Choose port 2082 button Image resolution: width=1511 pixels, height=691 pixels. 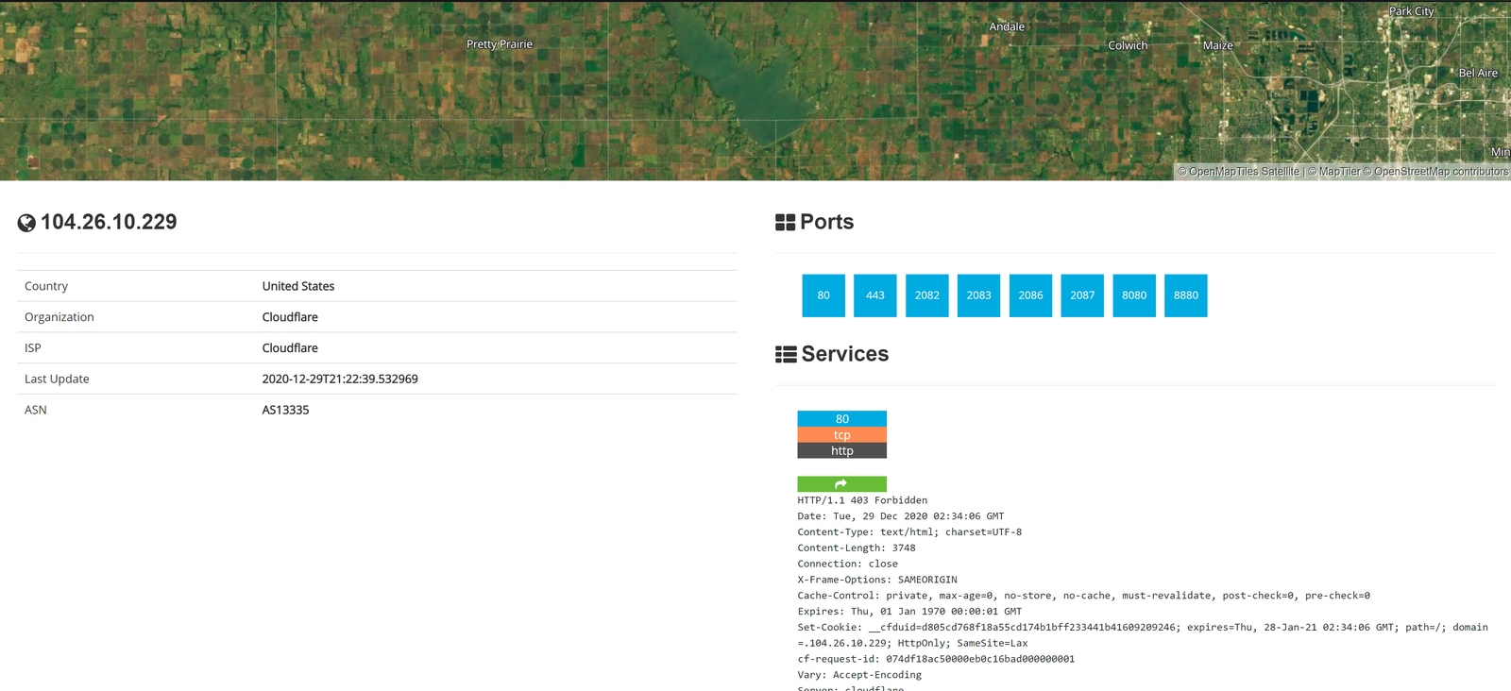(926, 295)
